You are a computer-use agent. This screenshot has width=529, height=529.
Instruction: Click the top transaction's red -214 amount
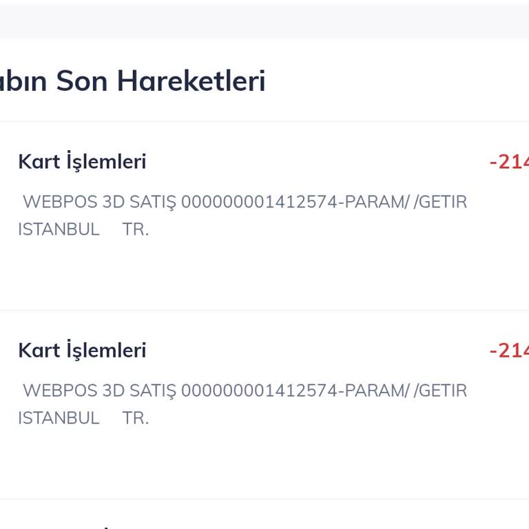click(x=509, y=162)
